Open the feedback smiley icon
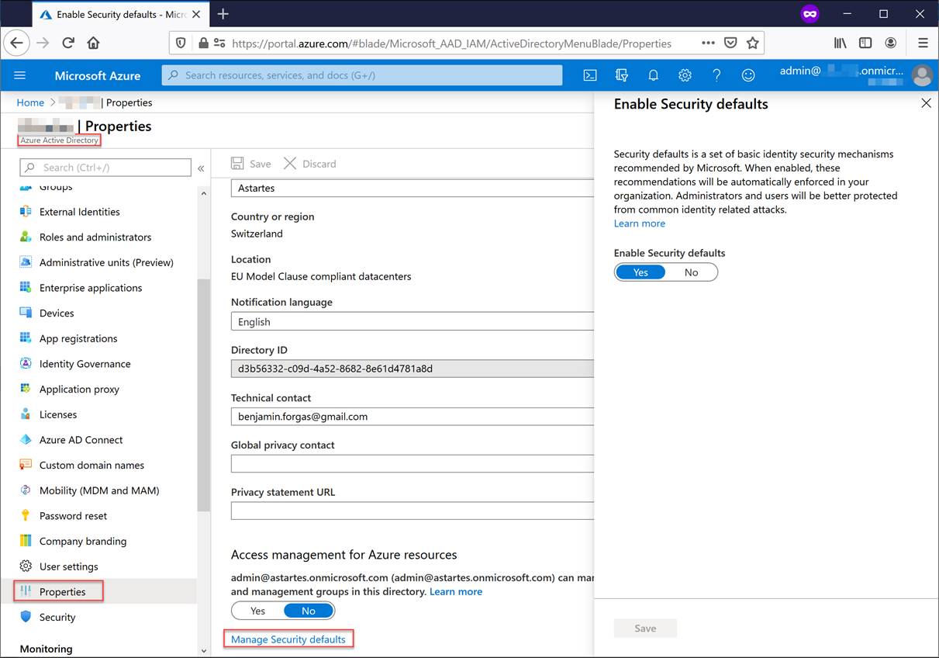Screen dimensions: 939x658 [748, 75]
